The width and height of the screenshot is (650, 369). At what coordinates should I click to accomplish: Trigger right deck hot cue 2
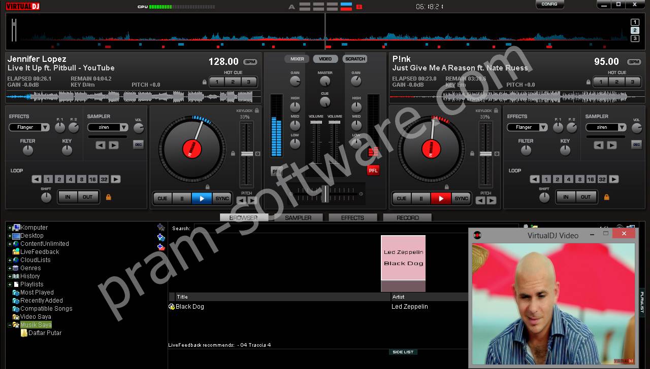[x=616, y=82]
